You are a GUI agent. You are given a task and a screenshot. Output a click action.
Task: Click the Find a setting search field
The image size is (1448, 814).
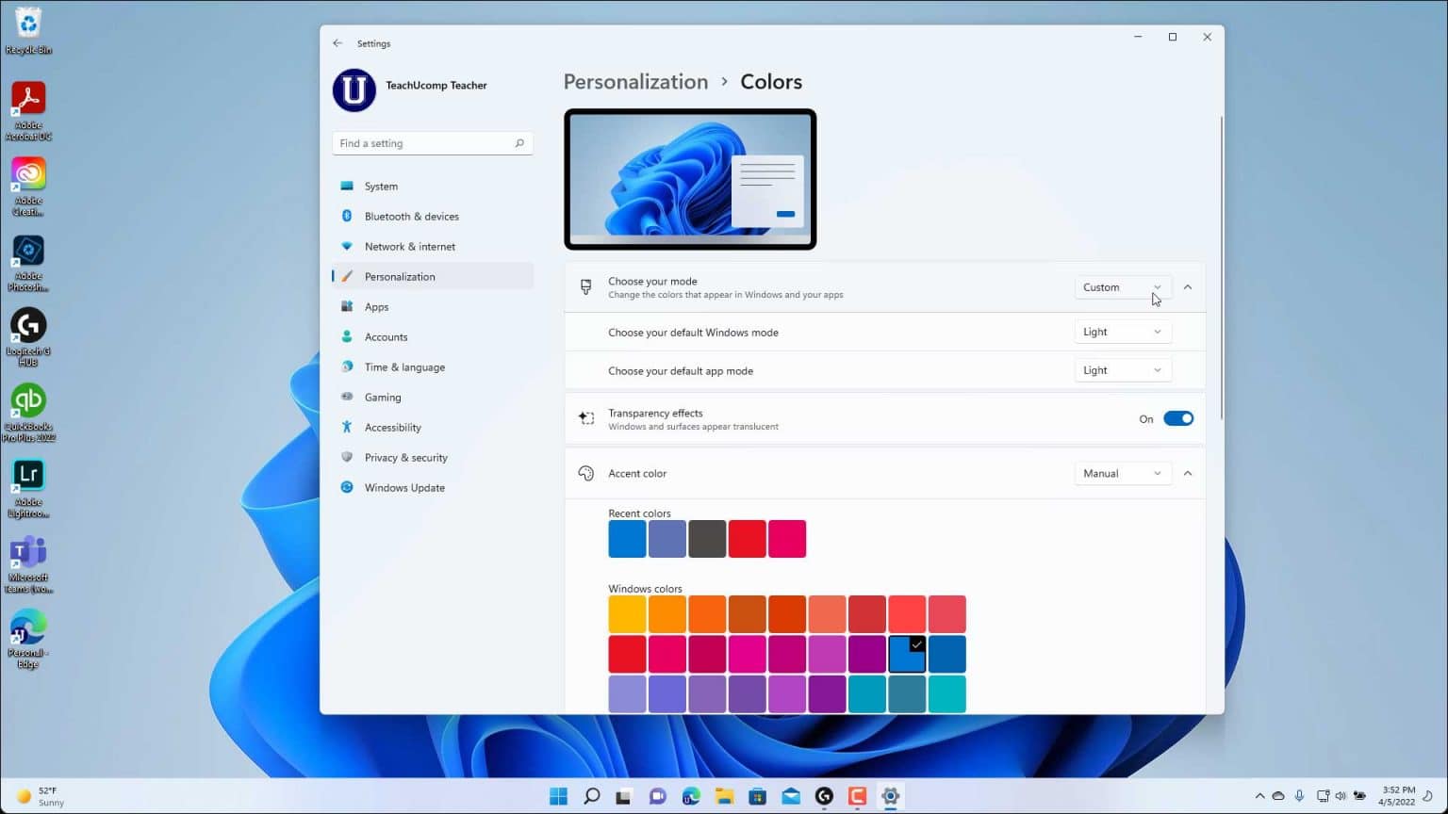pyautogui.click(x=432, y=143)
